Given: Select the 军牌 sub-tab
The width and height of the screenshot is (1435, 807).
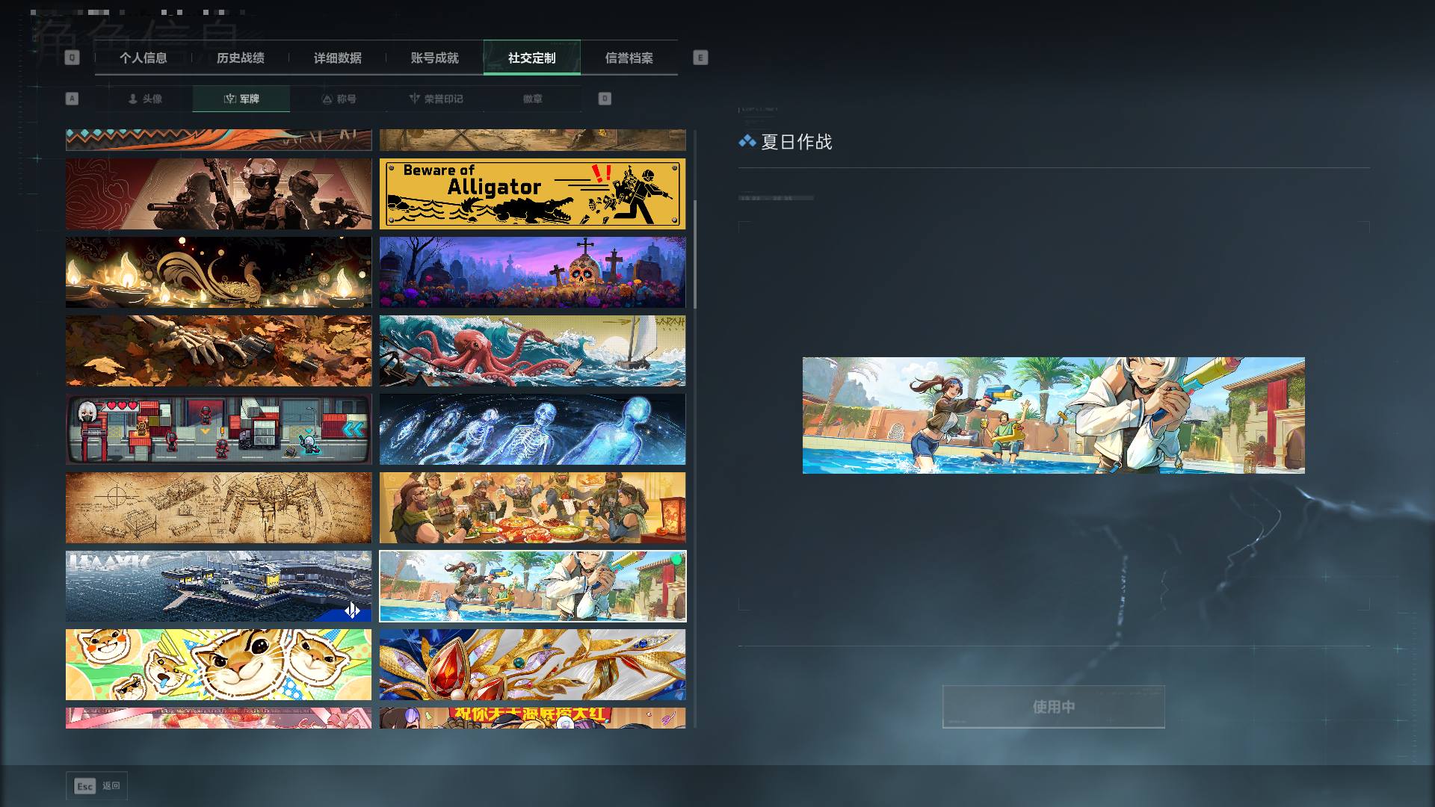Looking at the screenshot, I should (x=241, y=99).
